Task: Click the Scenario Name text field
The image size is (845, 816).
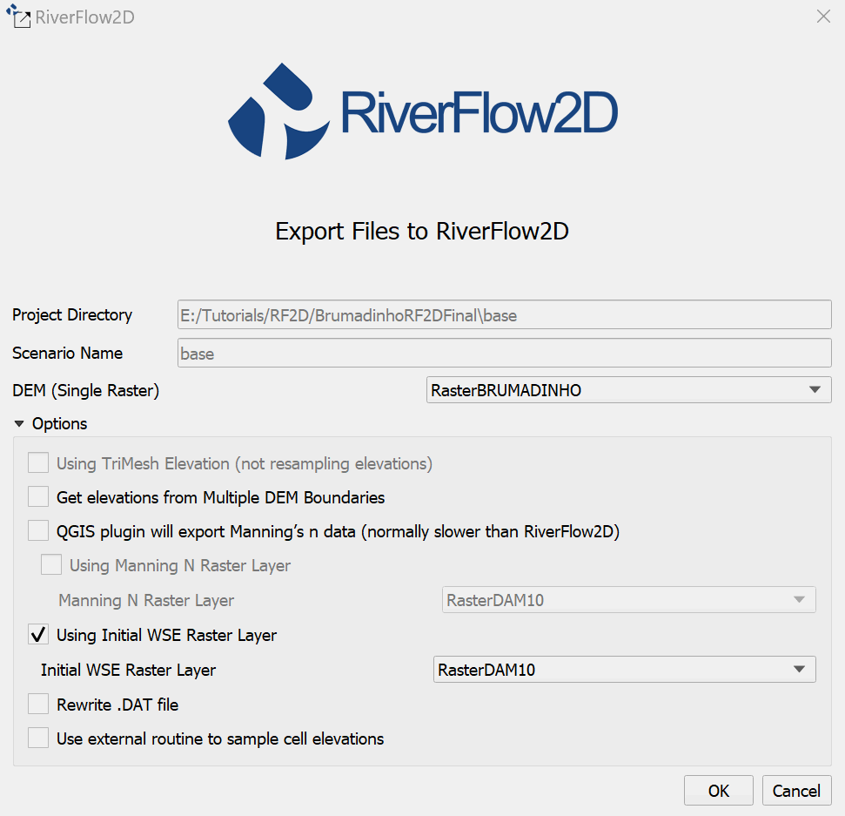Action: (504, 354)
